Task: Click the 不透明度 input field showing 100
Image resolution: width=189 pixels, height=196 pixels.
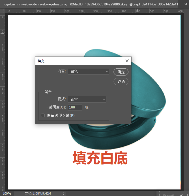Action: click(x=75, y=107)
